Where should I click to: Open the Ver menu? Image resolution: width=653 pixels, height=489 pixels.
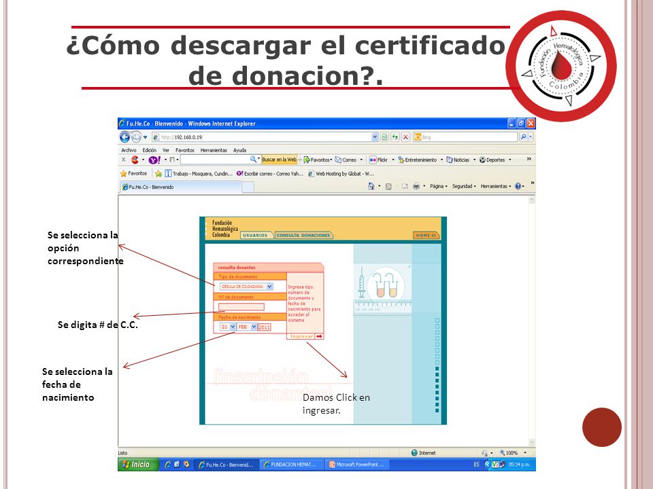tap(166, 150)
